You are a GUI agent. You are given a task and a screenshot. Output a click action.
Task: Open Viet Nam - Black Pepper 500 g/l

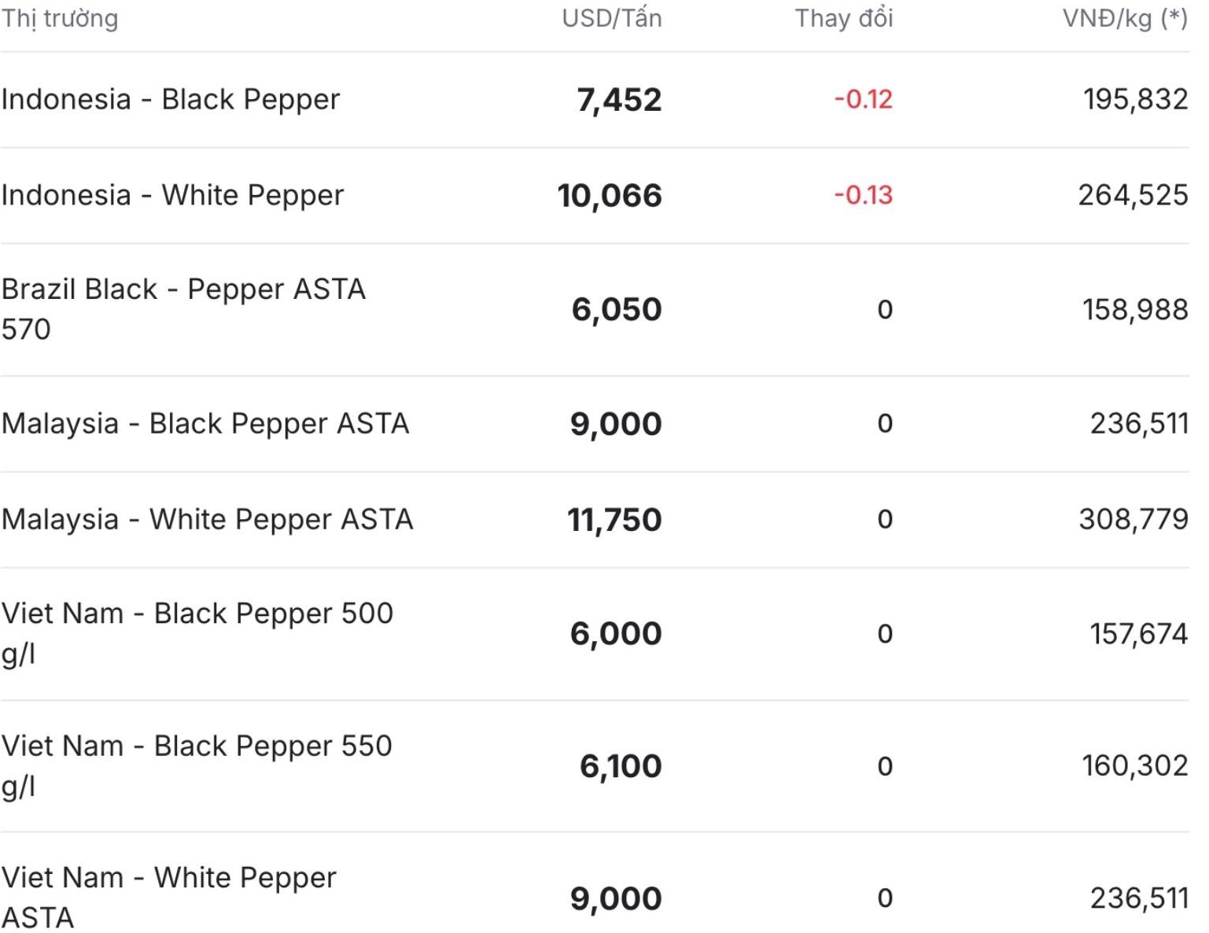point(197,633)
